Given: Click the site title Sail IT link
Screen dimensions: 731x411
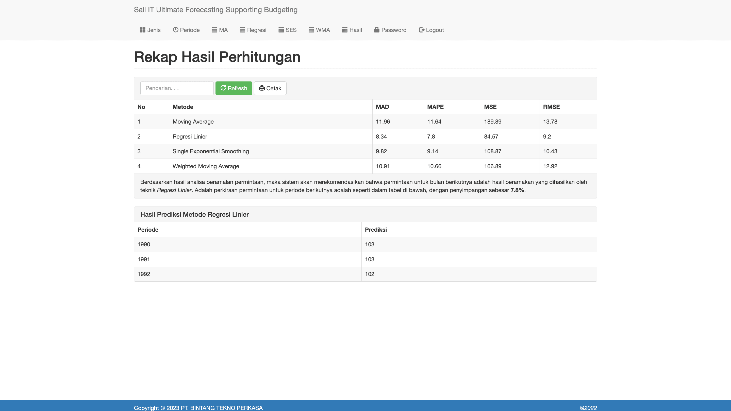Looking at the screenshot, I should click(216, 10).
